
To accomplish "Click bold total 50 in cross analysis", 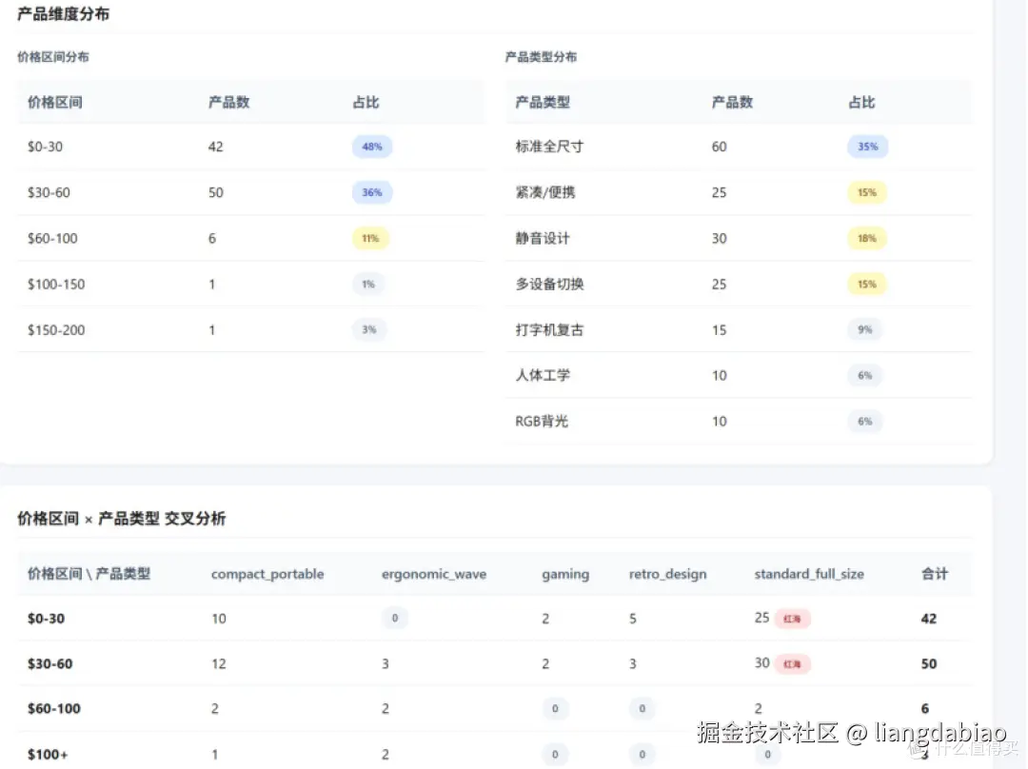I will tap(928, 664).
